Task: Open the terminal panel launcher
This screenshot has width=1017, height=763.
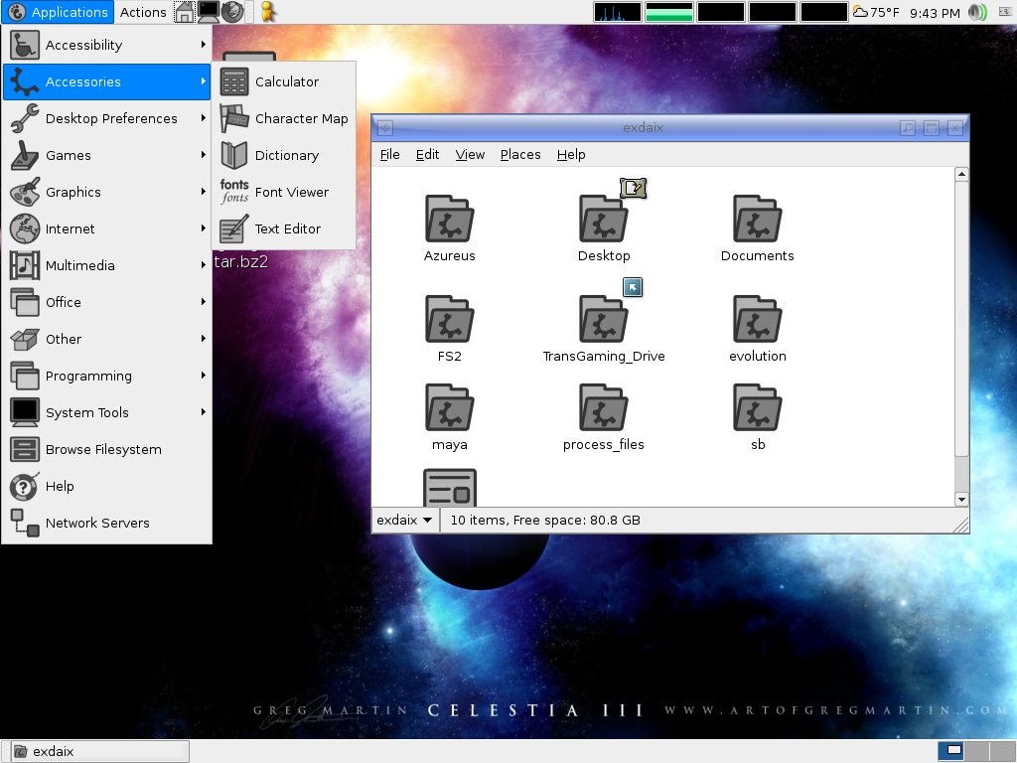Action: (209, 12)
